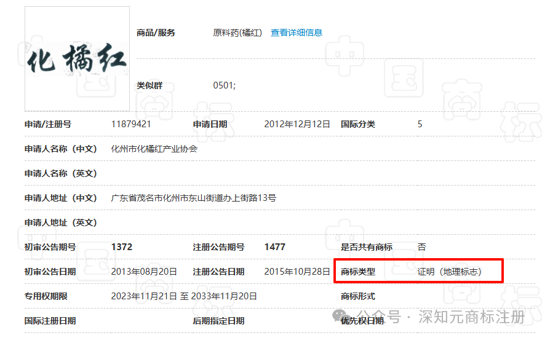Click the 商标类型 label
542x338 pixels.
pyautogui.click(x=358, y=272)
